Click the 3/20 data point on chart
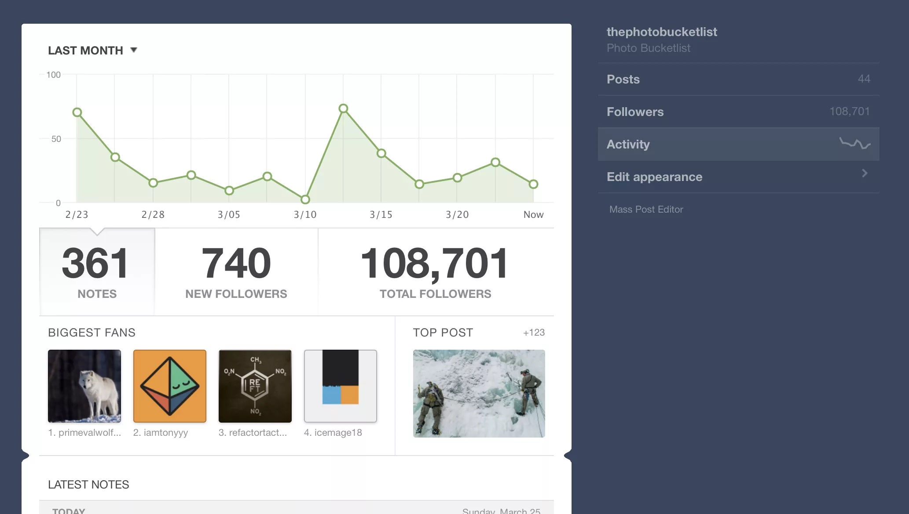Viewport: 909px width, 514px height. point(458,178)
